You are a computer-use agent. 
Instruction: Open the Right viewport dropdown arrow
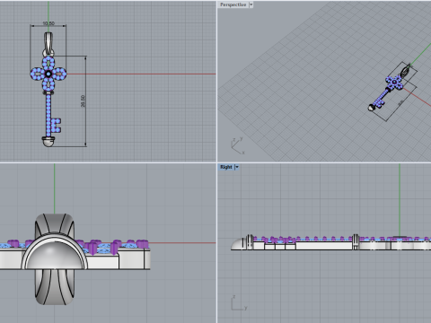(237, 167)
